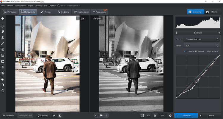Click the back arrow in left toolbar

3,19
